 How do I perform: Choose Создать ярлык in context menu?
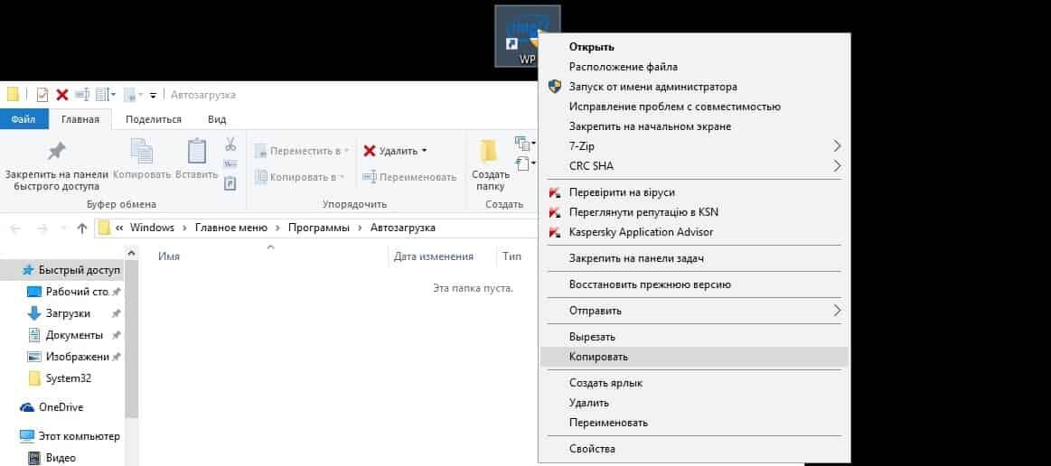(x=694, y=383)
